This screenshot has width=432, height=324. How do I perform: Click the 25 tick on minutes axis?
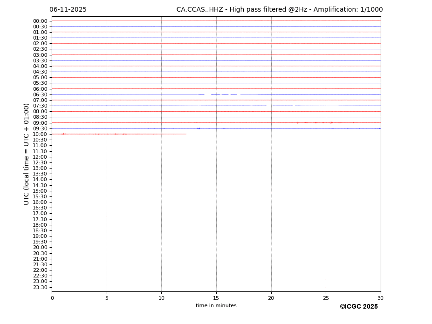click(x=326, y=298)
